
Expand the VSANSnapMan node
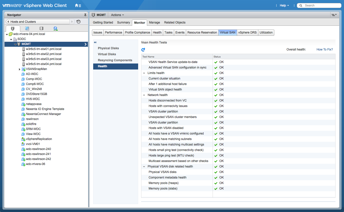(x=19, y=69)
